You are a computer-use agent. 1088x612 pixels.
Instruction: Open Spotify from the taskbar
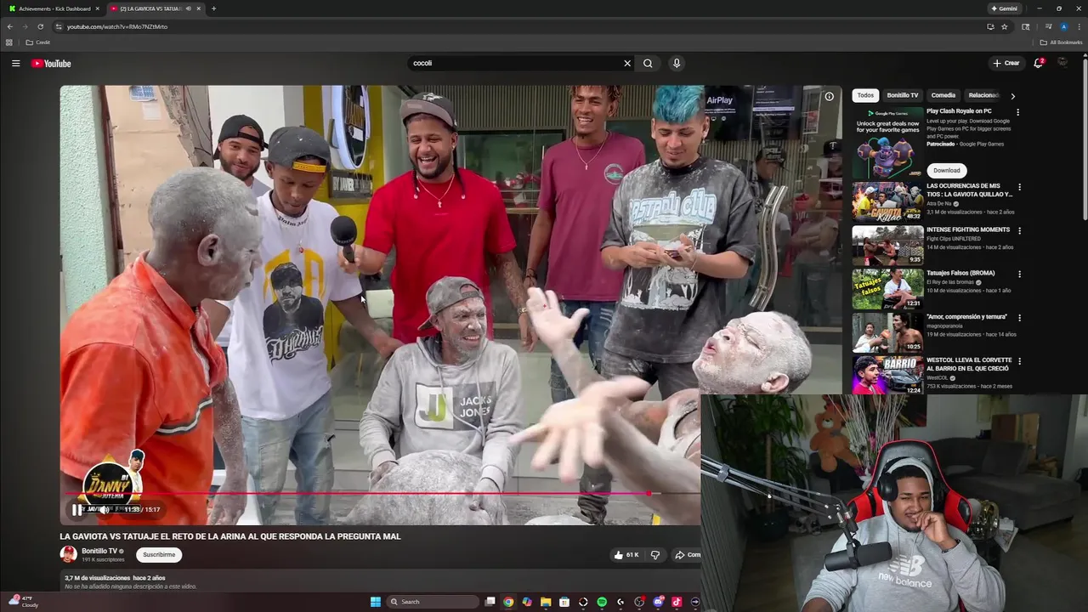point(602,602)
